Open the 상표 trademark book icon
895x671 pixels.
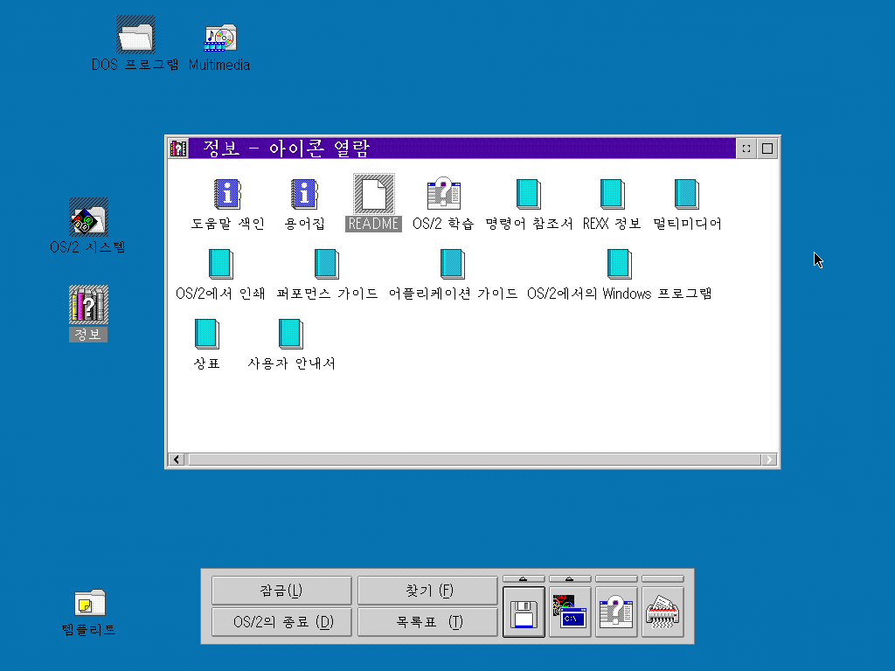point(206,334)
